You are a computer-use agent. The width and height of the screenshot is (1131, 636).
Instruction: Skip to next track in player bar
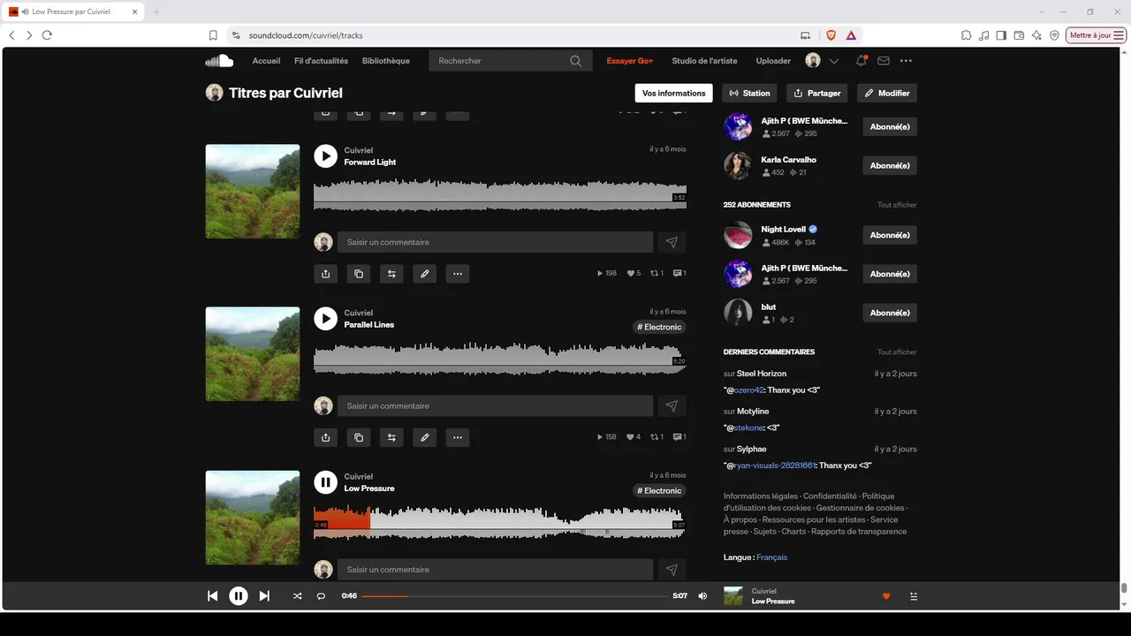coord(264,596)
